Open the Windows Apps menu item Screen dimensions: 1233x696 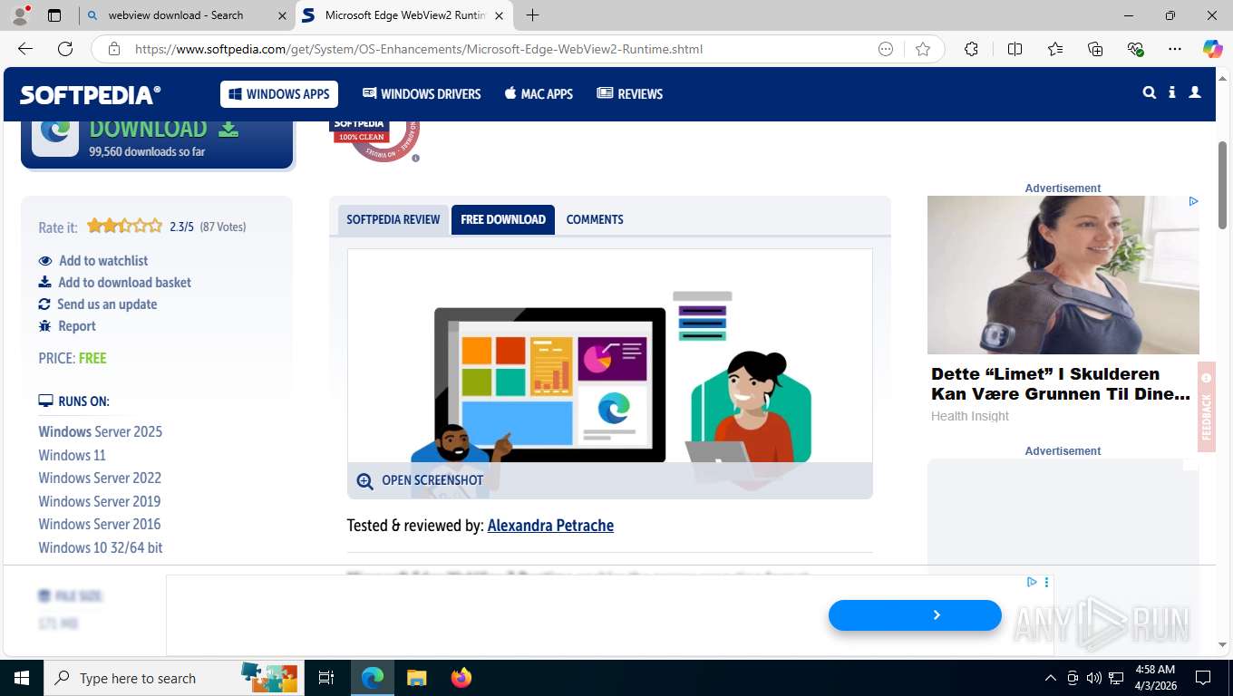click(x=279, y=93)
